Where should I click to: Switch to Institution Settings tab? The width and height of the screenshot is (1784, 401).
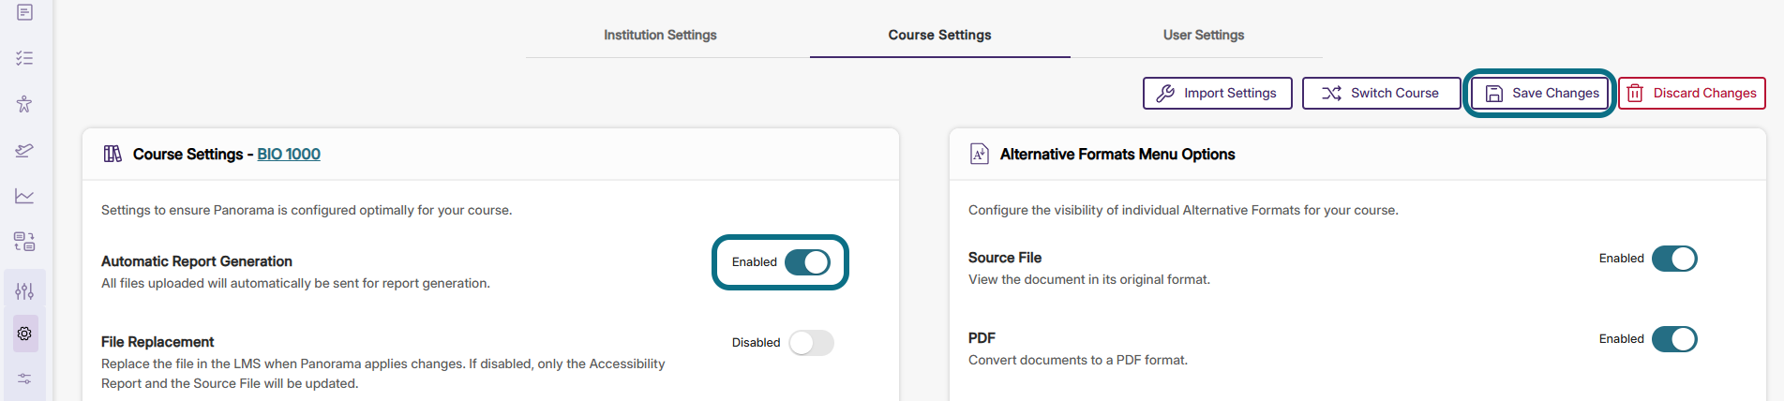point(660,35)
